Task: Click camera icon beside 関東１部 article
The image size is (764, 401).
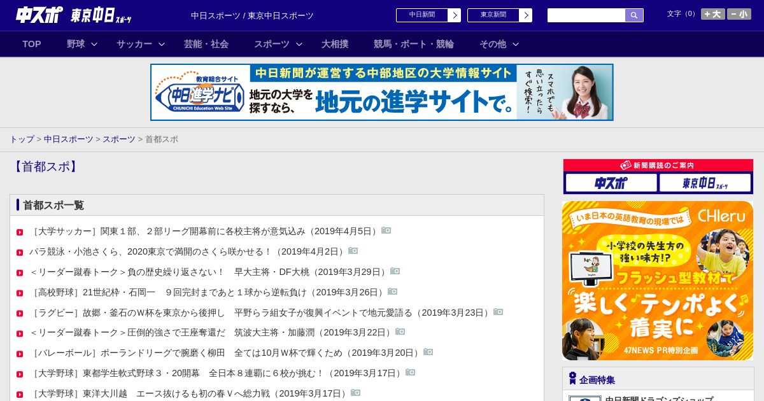Action: coord(386,230)
